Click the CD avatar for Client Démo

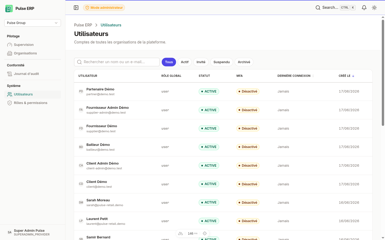pyautogui.click(x=81, y=184)
